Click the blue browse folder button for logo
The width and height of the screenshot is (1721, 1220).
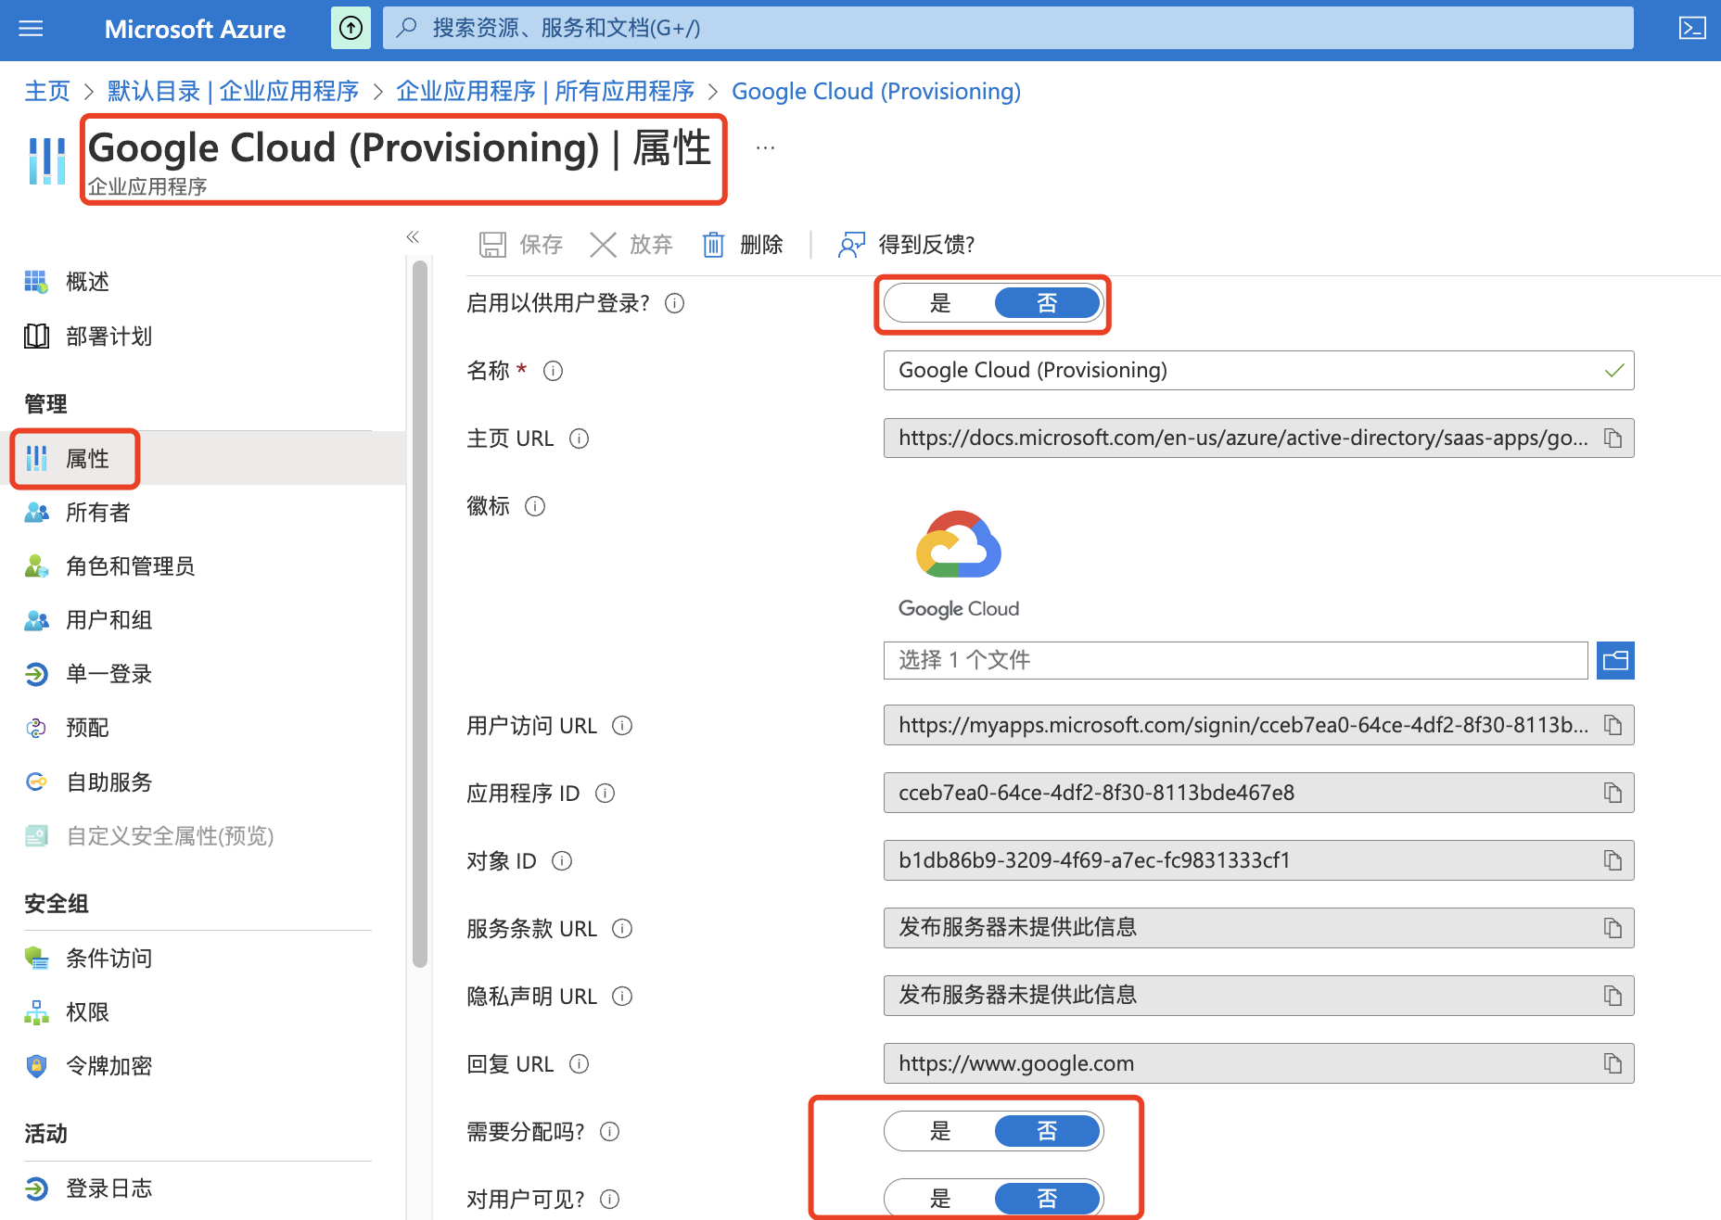click(x=1615, y=660)
